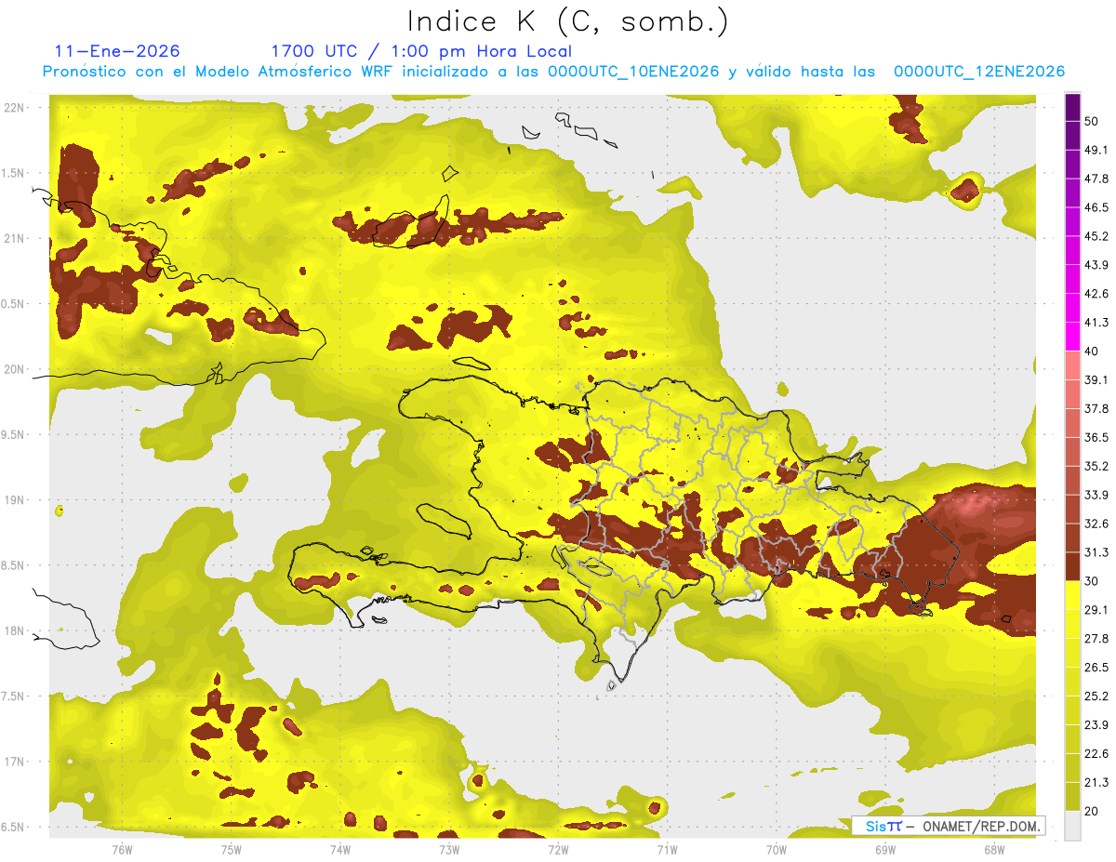Click the title "Indice K (C, somb.)"
The width and height of the screenshot is (1116, 862).
(567, 22)
